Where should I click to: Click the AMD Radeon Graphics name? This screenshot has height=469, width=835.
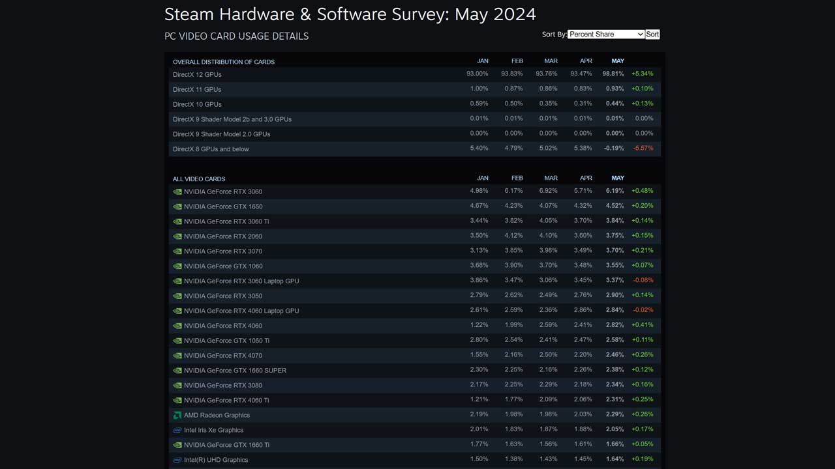click(217, 416)
